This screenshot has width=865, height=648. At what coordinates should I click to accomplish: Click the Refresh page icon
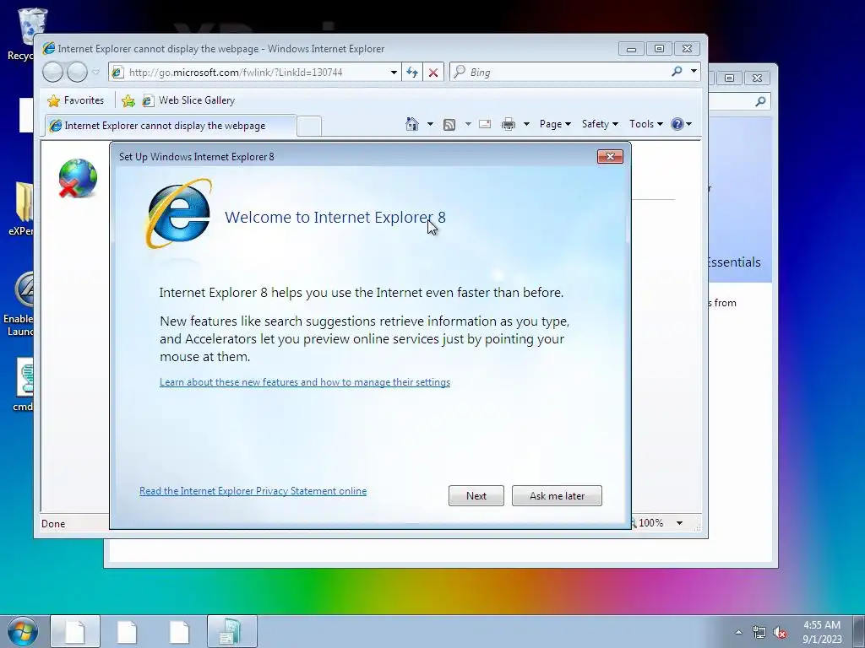tap(412, 73)
